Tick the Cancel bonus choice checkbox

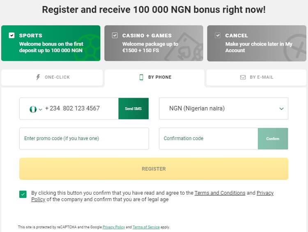(x=217, y=35)
